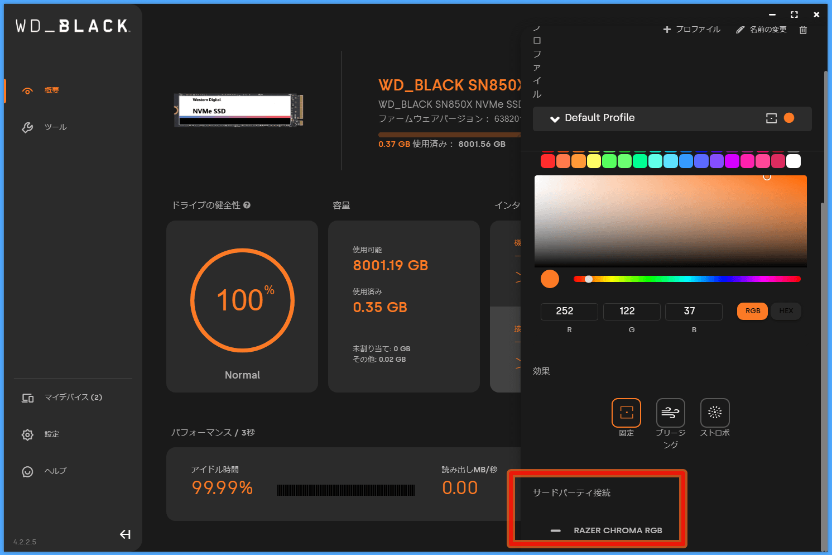Click the WD_BLACK logo
Image resolution: width=832 pixels, height=555 pixels.
point(73,26)
